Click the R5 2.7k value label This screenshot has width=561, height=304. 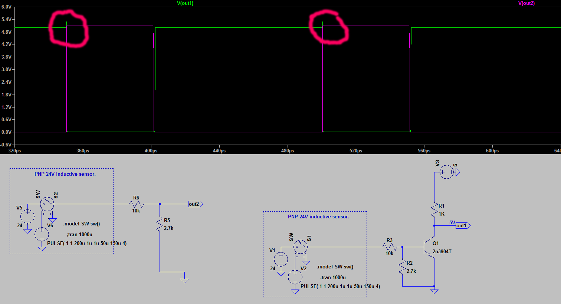[168, 228]
